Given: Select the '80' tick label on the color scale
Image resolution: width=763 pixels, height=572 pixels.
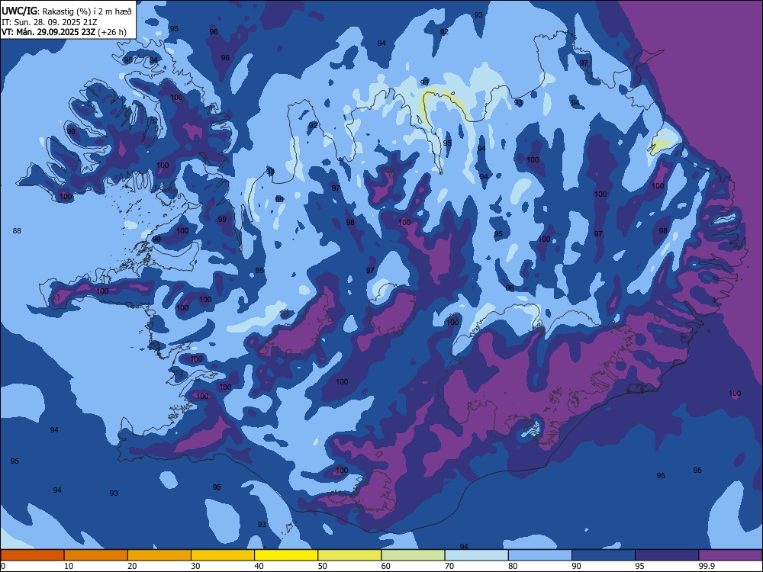Looking at the screenshot, I should coord(513,566).
